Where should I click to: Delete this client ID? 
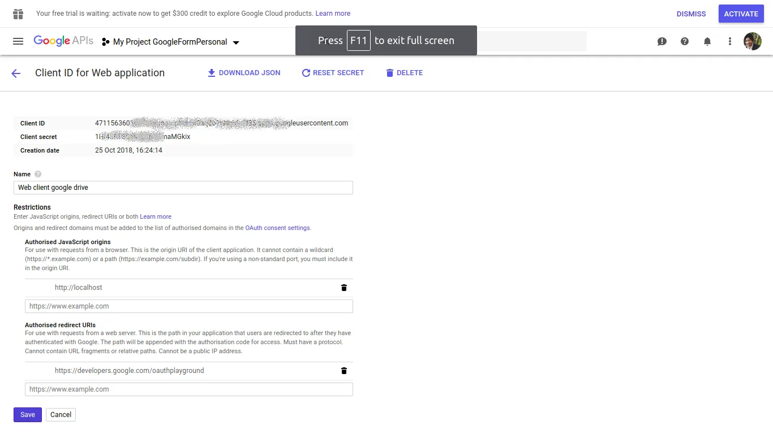(x=405, y=73)
